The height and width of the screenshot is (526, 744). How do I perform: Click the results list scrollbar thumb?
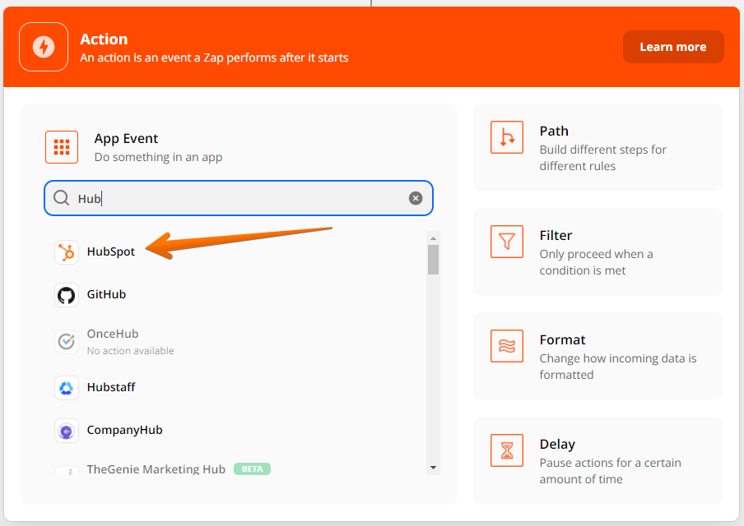433,260
